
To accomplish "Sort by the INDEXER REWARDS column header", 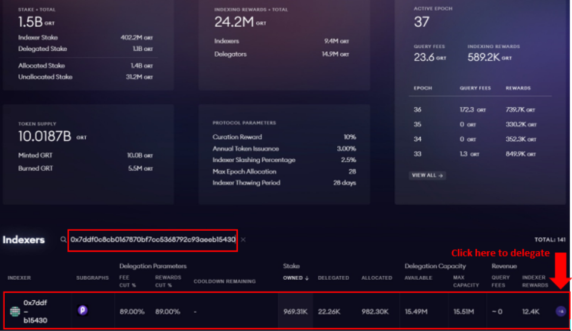I will pos(535,281).
